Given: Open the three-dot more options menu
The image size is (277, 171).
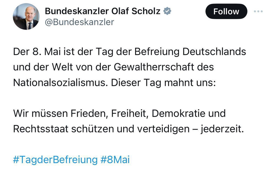Looking at the screenshot, I should tap(258, 11).
